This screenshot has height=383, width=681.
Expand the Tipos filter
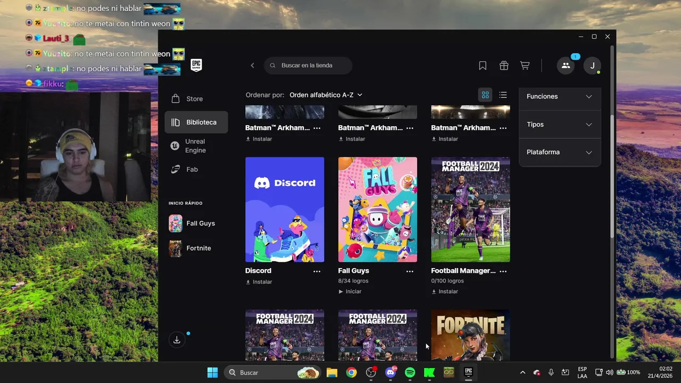(x=560, y=124)
